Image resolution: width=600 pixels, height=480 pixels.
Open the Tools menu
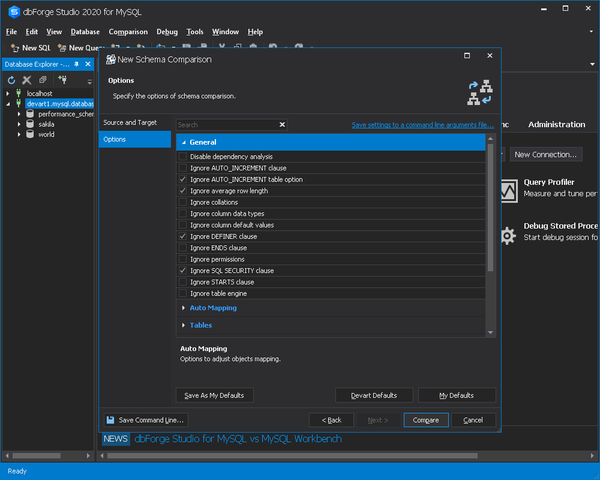coord(195,32)
